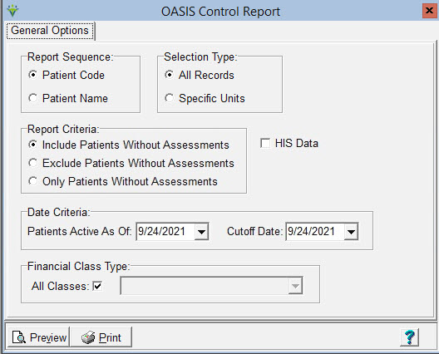The height and width of the screenshot is (354, 439).
Task: Select Only Patients Without Assessments
Action: [x=33, y=181]
